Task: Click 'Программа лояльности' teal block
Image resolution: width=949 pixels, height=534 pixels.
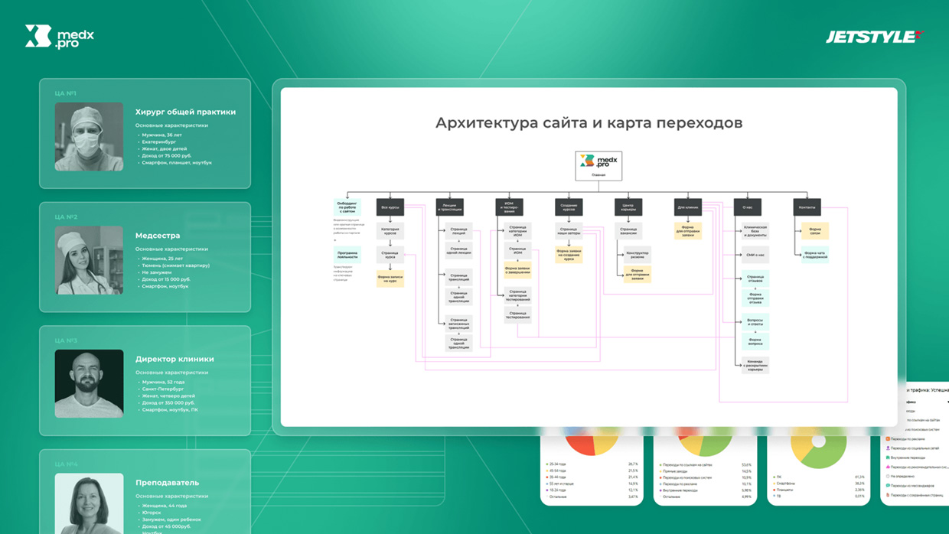Action: [347, 256]
